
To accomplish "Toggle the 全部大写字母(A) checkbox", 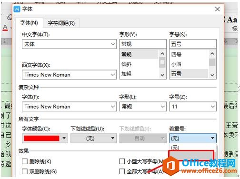I will 122,171.
